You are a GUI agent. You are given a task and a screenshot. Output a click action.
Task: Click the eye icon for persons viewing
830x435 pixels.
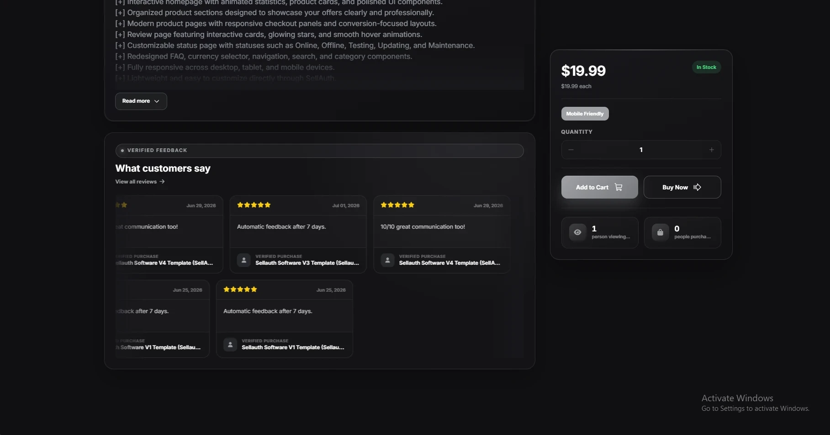click(577, 232)
